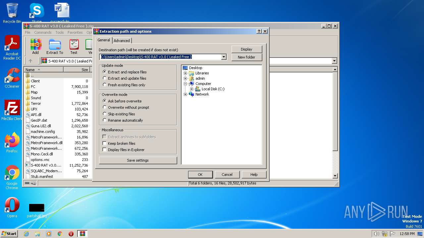Open the FileZilla Client desktop icon
Image resolution: width=424 pixels, height=238 pixels.
pyautogui.click(x=12, y=110)
